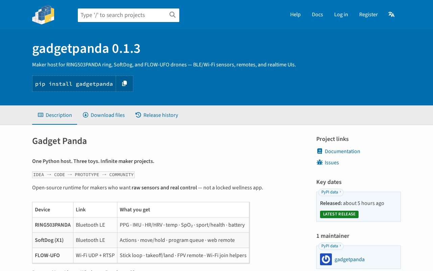Image resolution: width=433 pixels, height=271 pixels.
Task: Click the Wi-Fi UDP + RTSP cell
Action: point(95,255)
